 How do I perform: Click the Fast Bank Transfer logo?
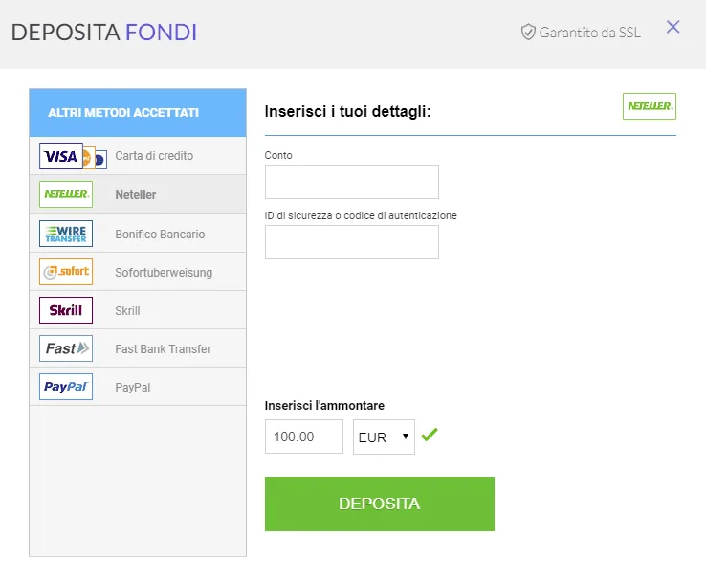pyautogui.click(x=66, y=348)
